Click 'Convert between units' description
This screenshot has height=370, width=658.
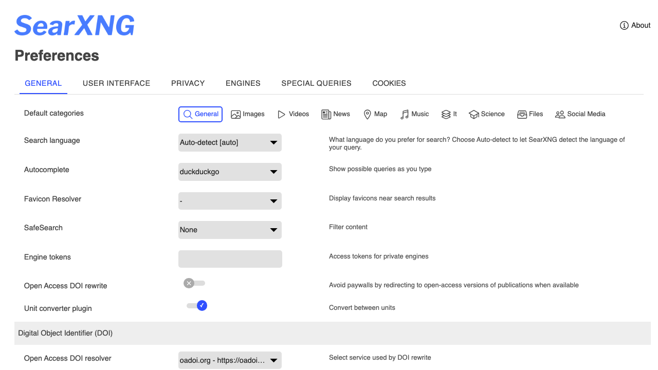362,308
